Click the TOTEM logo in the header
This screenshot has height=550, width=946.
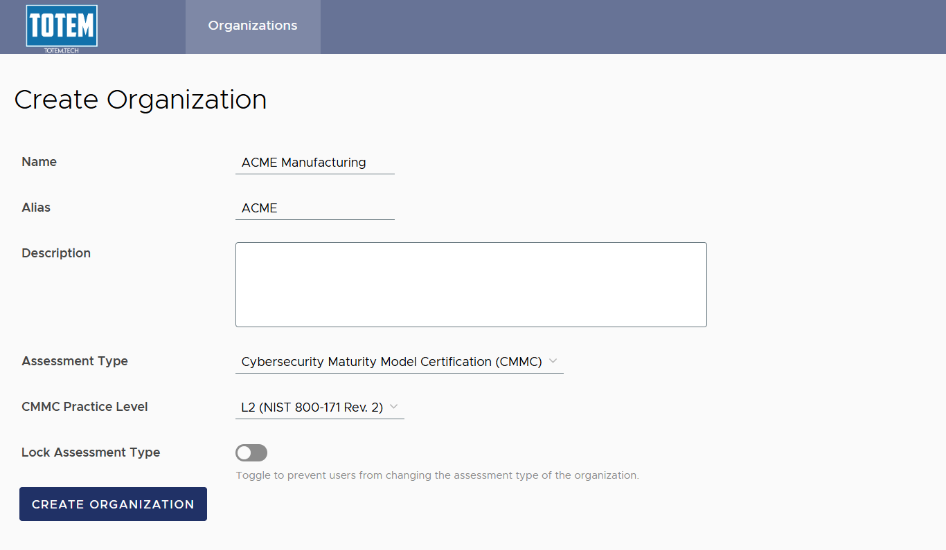62,26
